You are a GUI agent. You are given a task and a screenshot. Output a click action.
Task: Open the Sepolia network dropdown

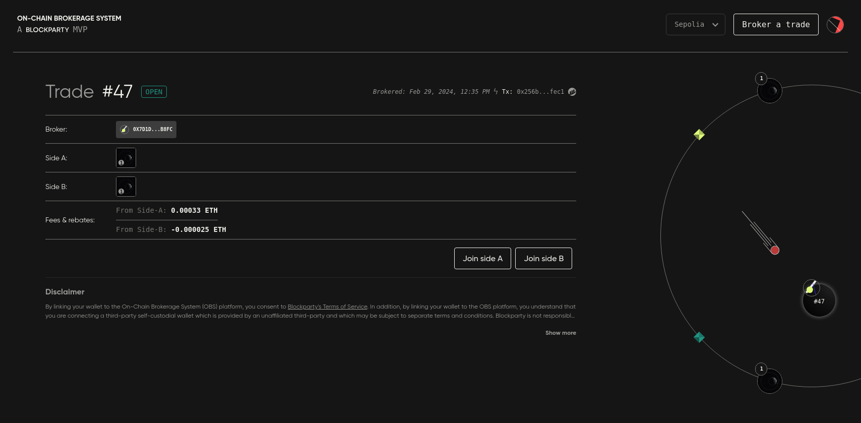pyautogui.click(x=695, y=24)
